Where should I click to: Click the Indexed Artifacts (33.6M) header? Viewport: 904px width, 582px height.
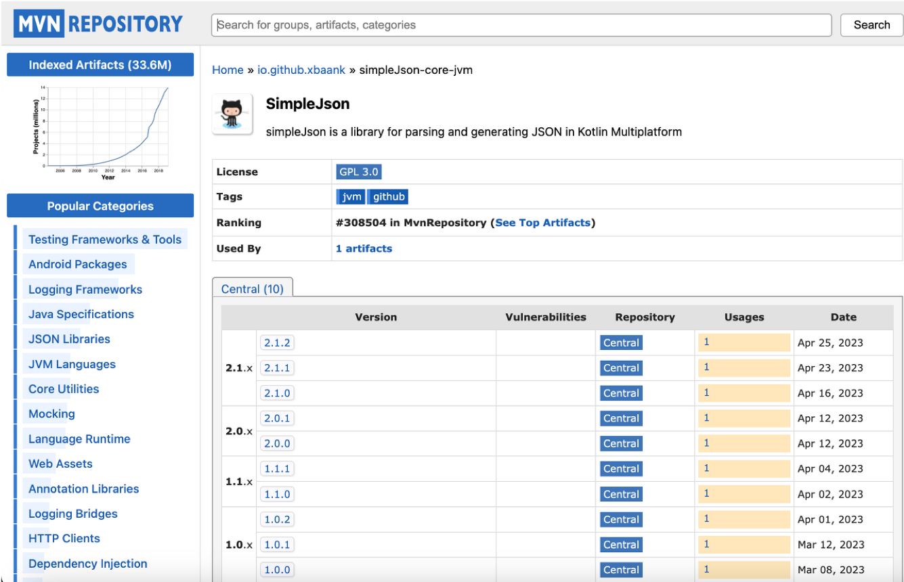pos(100,65)
